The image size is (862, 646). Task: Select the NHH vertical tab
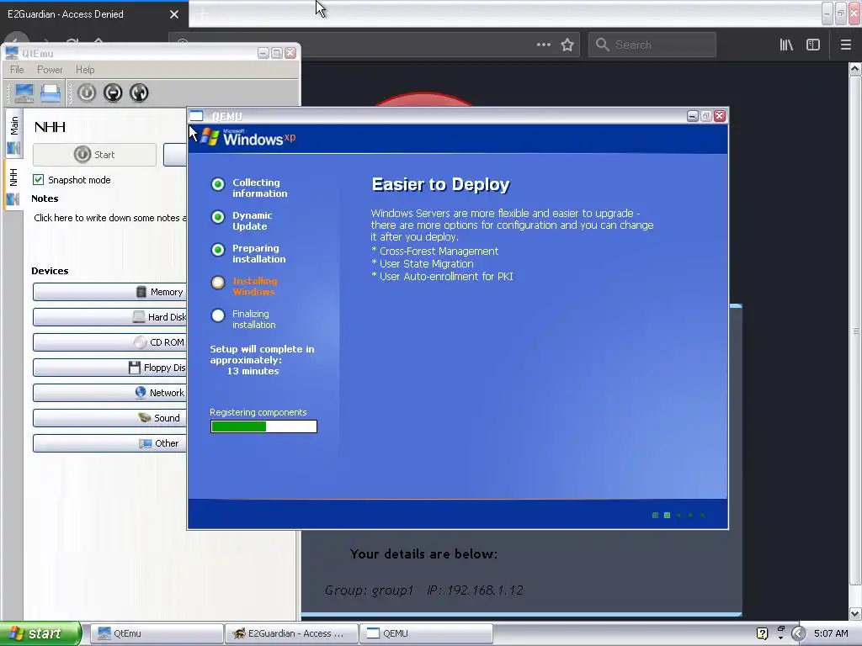click(x=13, y=185)
